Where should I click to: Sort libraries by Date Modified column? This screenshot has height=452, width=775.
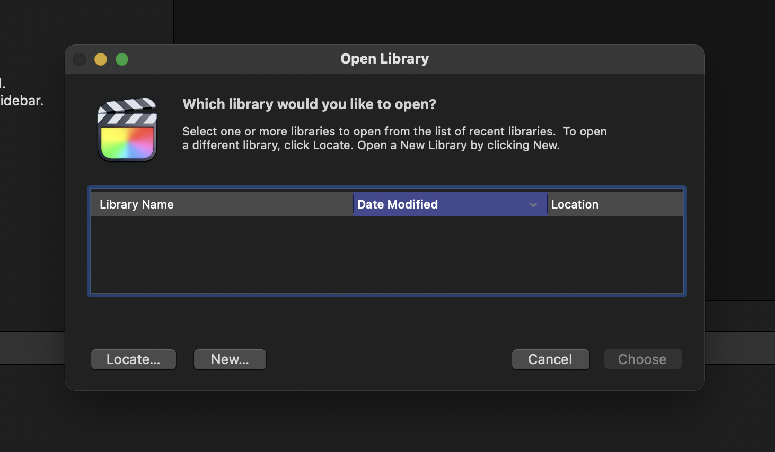450,204
